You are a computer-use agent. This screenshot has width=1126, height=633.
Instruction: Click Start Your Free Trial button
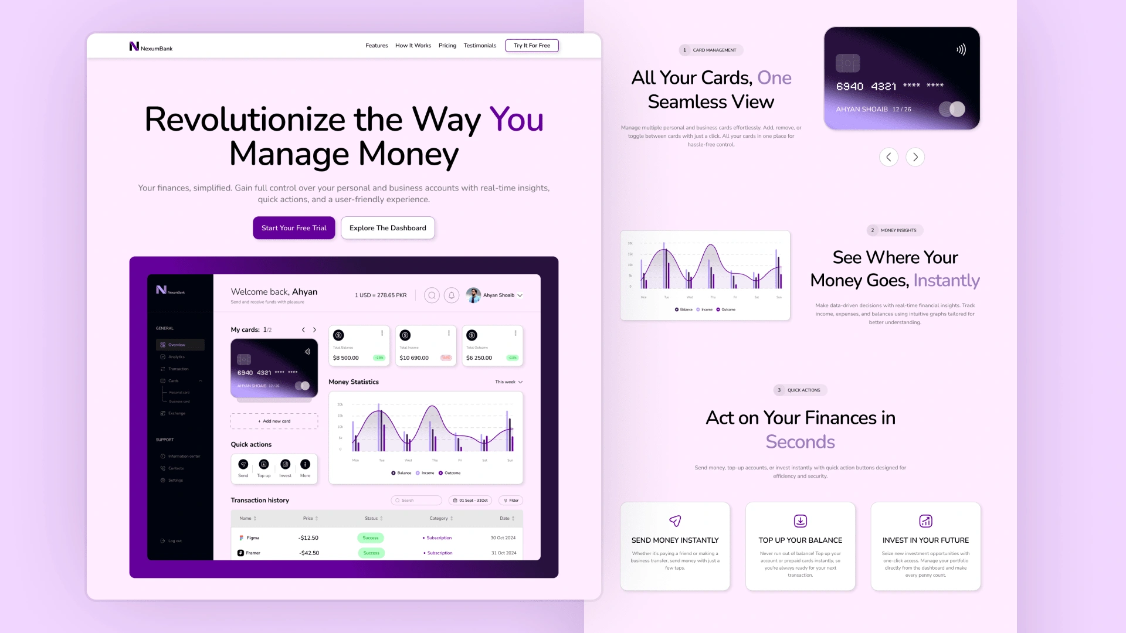(294, 228)
